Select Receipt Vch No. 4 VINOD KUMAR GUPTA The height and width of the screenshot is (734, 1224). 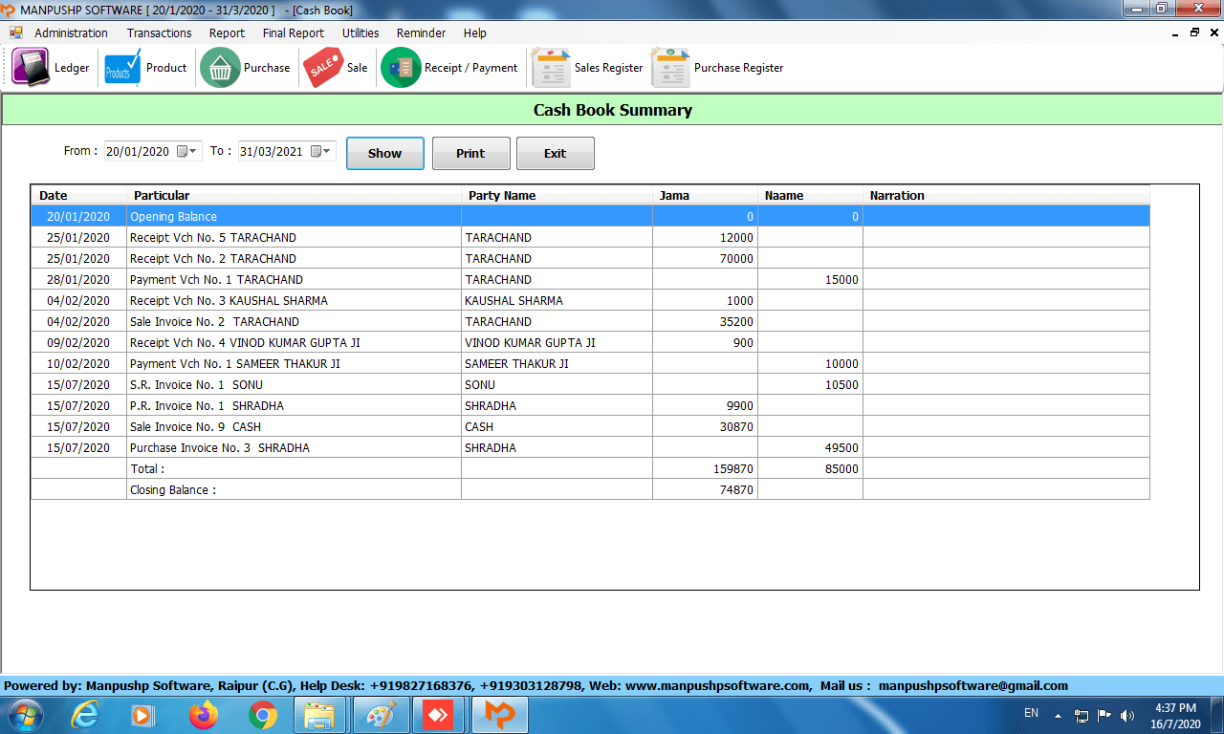[x=590, y=342]
